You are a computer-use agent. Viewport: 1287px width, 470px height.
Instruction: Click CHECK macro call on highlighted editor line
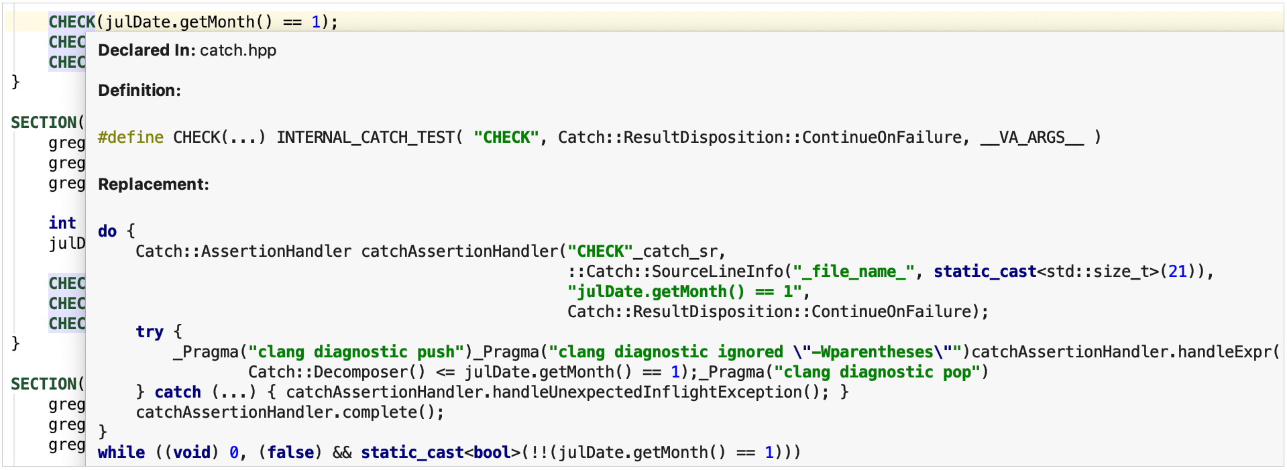[x=72, y=22]
